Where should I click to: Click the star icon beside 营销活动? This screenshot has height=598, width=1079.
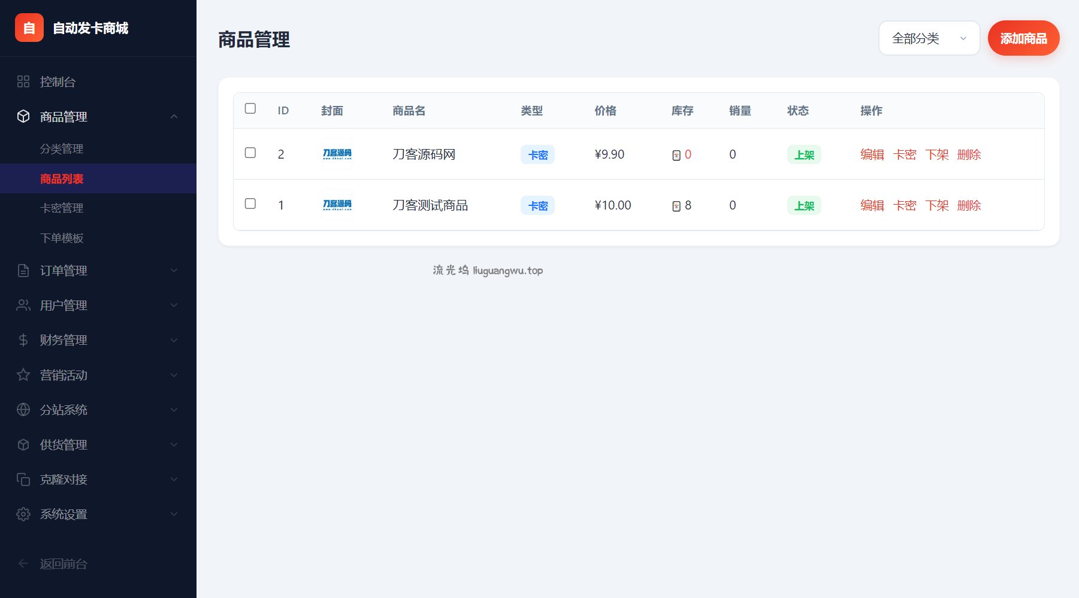point(23,375)
